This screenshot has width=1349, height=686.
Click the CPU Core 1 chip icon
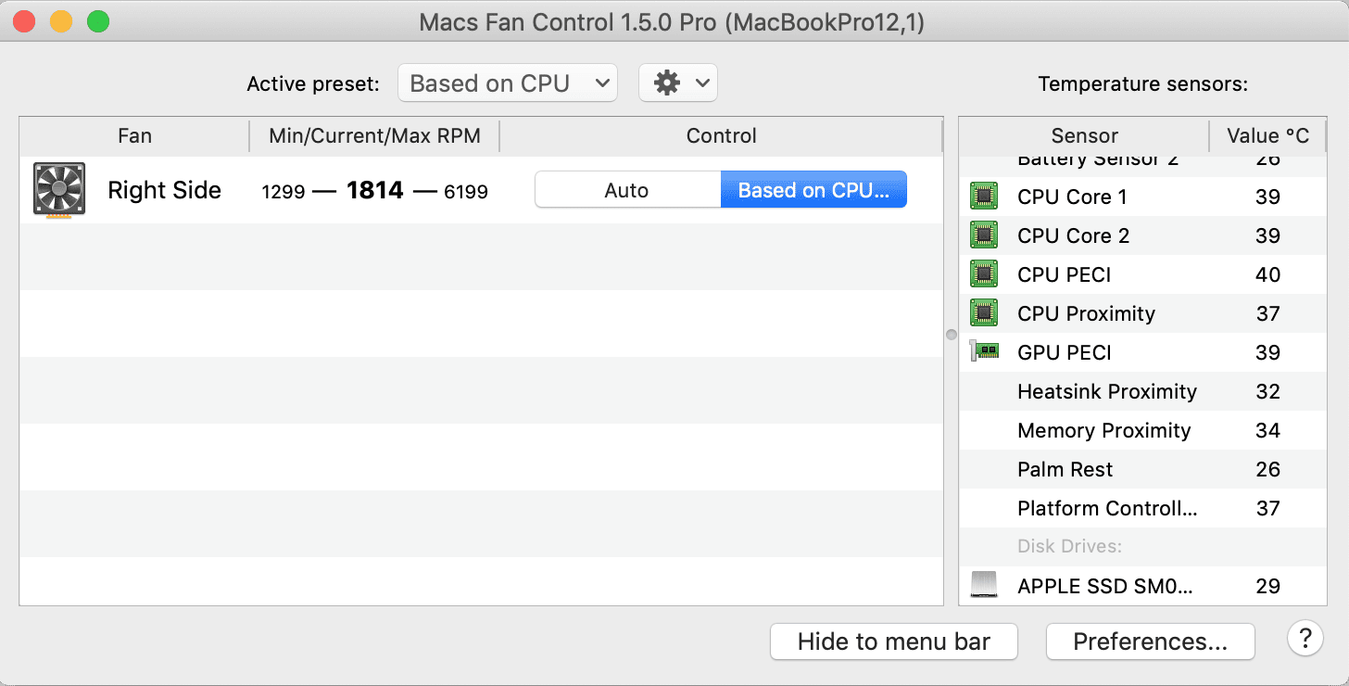click(983, 196)
